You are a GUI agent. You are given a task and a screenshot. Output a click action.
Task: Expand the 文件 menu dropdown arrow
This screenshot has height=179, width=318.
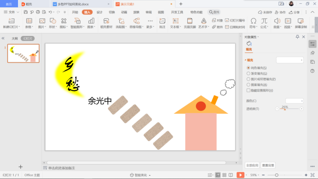coord(18,12)
